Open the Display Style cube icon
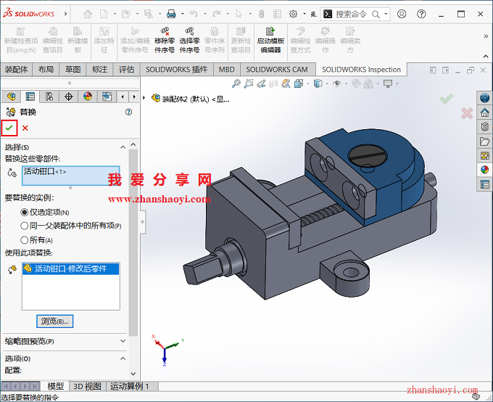 pyautogui.click(x=318, y=83)
